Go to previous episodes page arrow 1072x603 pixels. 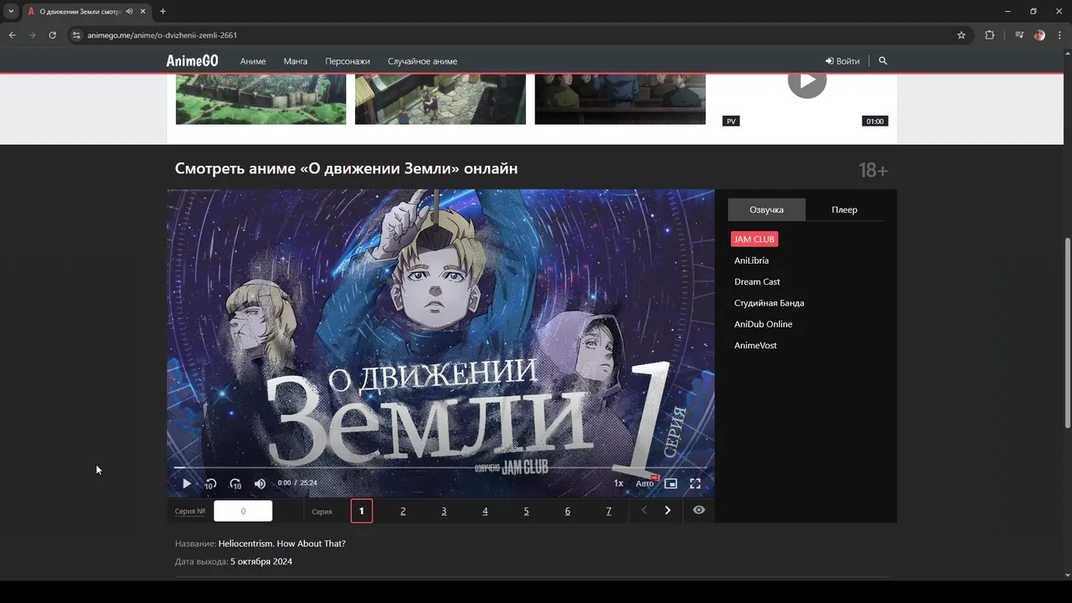click(x=644, y=510)
